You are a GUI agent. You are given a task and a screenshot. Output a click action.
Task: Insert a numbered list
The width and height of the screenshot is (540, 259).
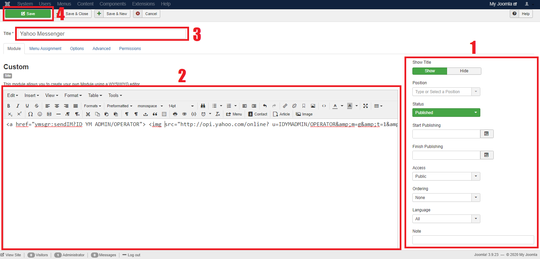click(229, 106)
